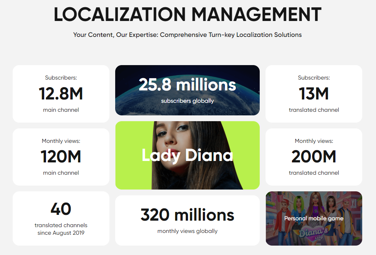Open the Lady Diana portrait card
The height and width of the screenshot is (255, 376).
(x=187, y=155)
